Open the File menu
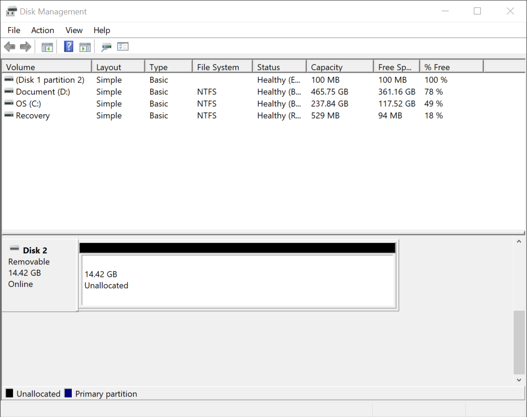 tap(14, 30)
